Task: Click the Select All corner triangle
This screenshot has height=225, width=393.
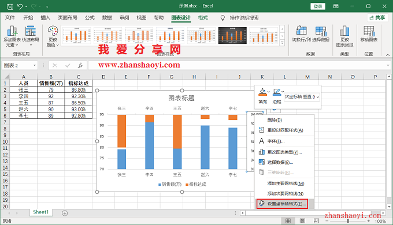Action: point(6,77)
